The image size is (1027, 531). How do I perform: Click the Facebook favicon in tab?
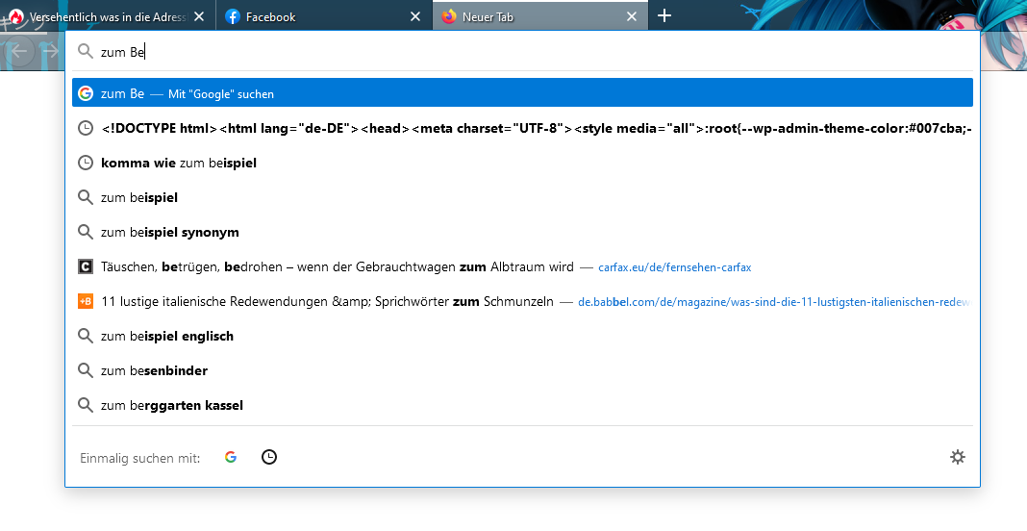click(232, 16)
